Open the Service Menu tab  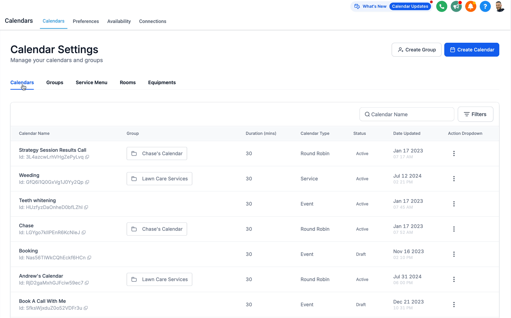(92, 82)
